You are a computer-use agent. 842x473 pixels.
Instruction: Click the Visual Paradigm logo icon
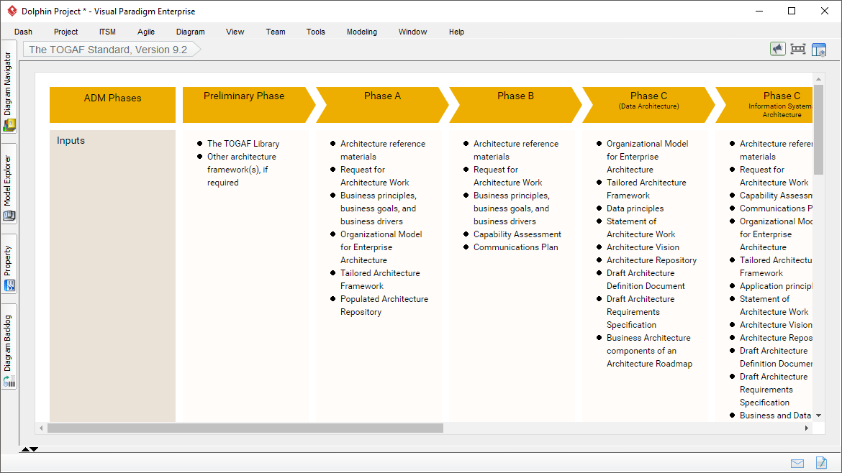[12, 11]
